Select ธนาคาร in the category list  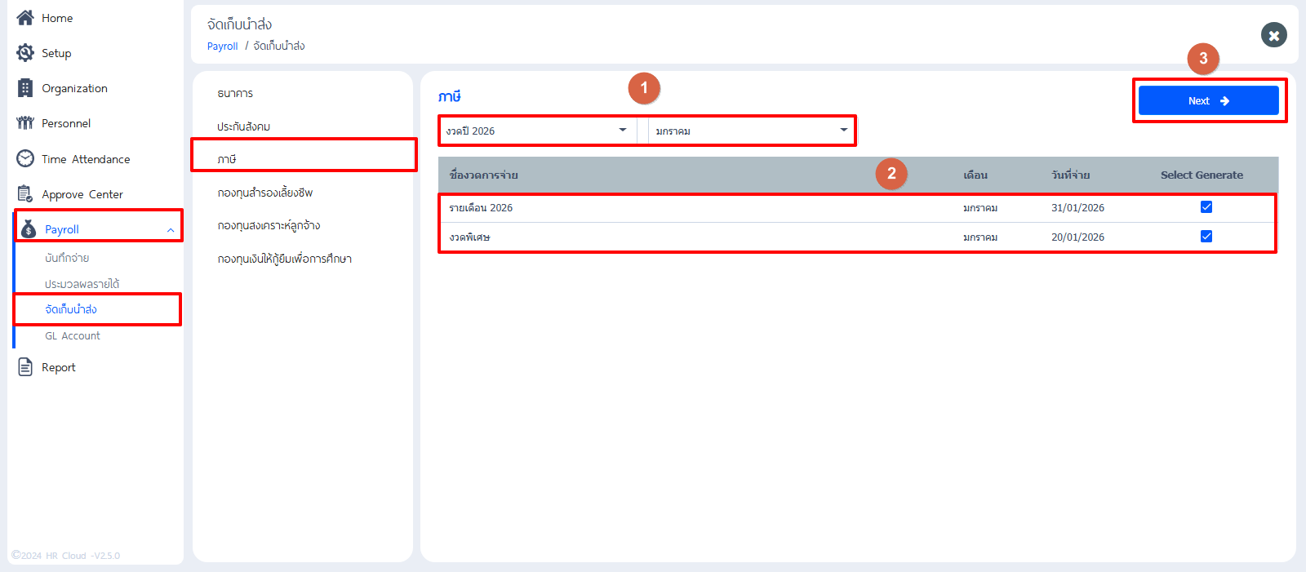pos(235,94)
